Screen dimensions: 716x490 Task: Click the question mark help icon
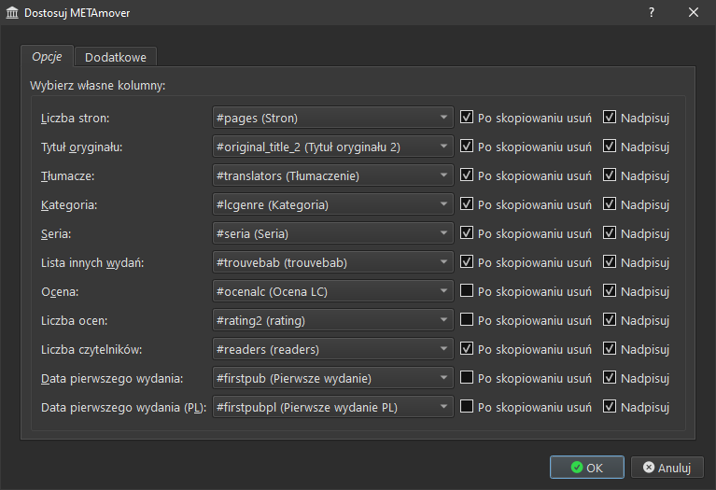652,13
